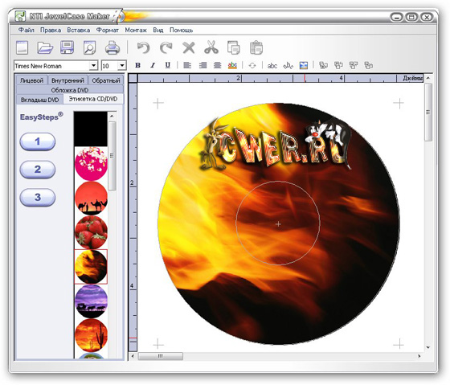The width and height of the screenshot is (450, 385).
Task: Click EasySteps button 2
Action: tap(38, 170)
